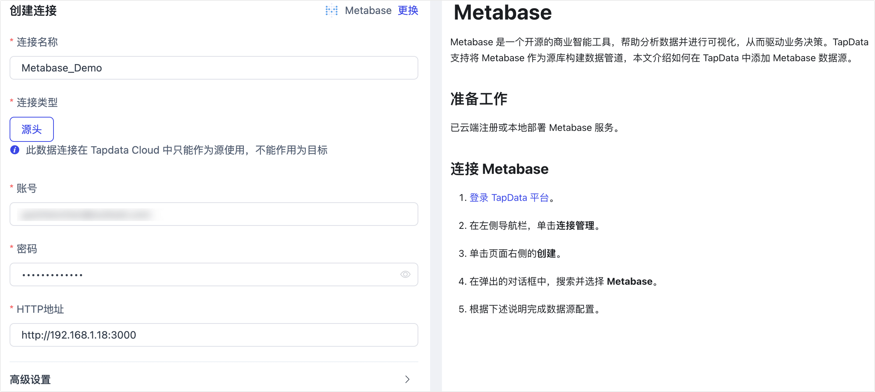Screen dimensions: 875x392
Task: Click the chevron icon next to 高级设置
Action: pyautogui.click(x=407, y=379)
